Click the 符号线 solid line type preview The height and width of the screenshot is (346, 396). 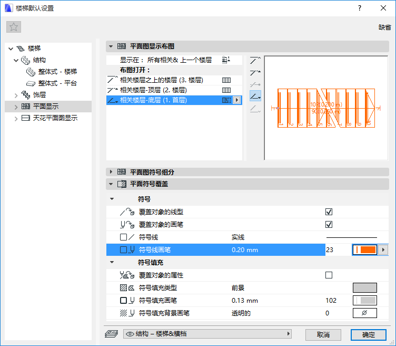click(x=352, y=237)
